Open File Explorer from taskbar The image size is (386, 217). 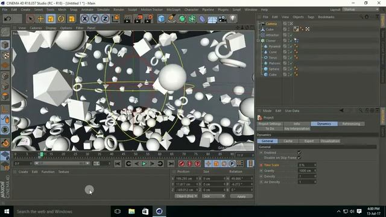tap(131, 212)
